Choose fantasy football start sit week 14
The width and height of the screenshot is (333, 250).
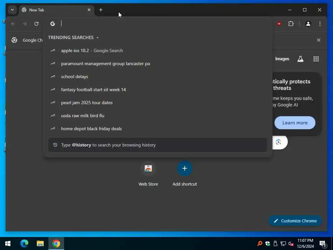tap(158, 90)
